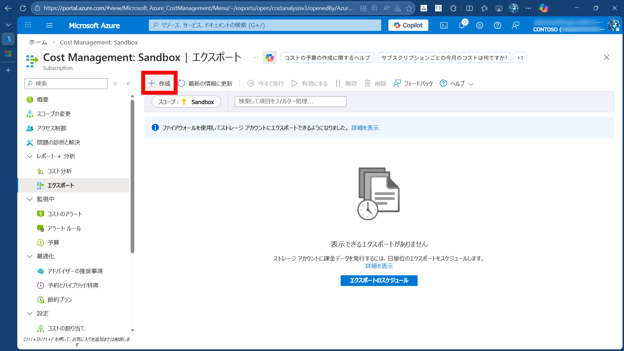
Task: Collapse the レポート + 分析 section
Action: [x=30, y=156]
